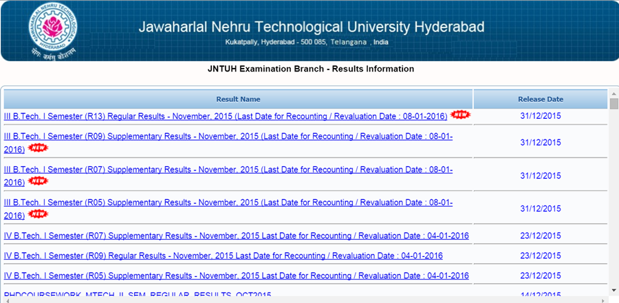Image resolution: width=619 pixels, height=303 pixels.
Task: Click release date 31/12/2015 for R07 Supplementary row
Action: [x=541, y=176]
